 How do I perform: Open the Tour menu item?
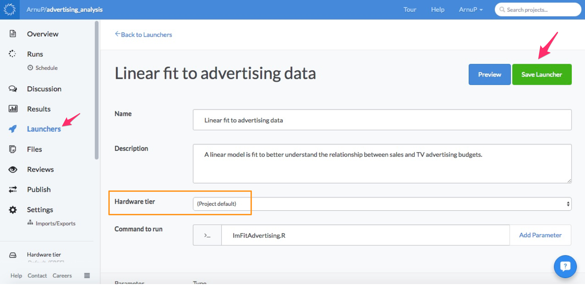pyautogui.click(x=410, y=10)
